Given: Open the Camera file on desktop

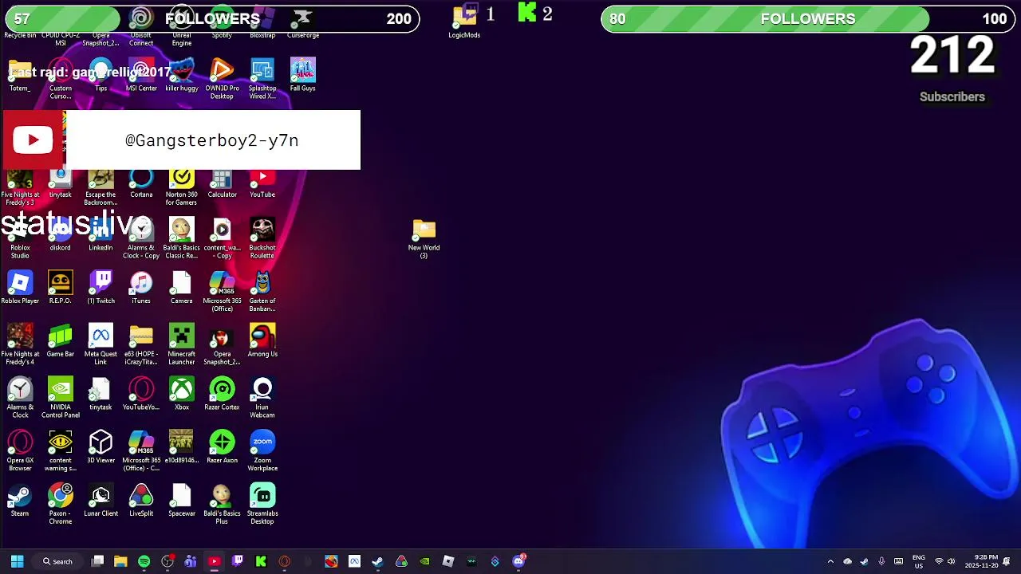Looking at the screenshot, I should 182,288.
